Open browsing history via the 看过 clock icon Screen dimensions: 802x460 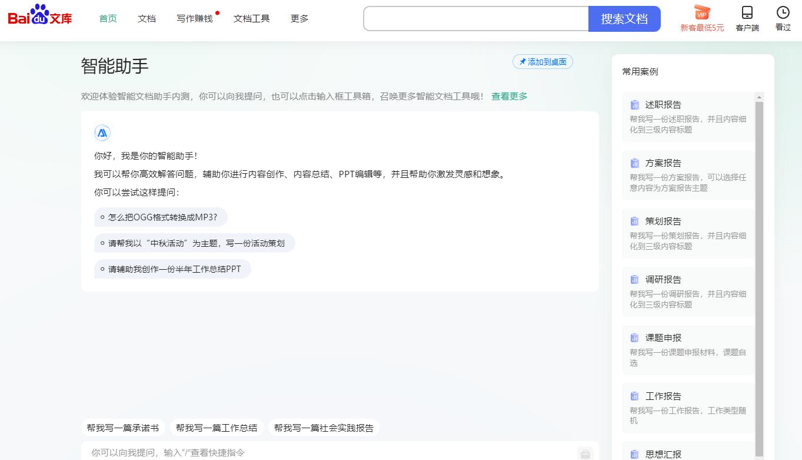pos(782,13)
